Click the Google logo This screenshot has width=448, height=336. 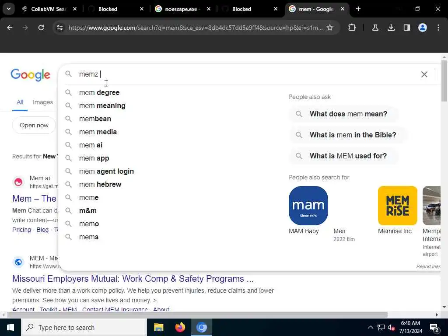click(30, 75)
